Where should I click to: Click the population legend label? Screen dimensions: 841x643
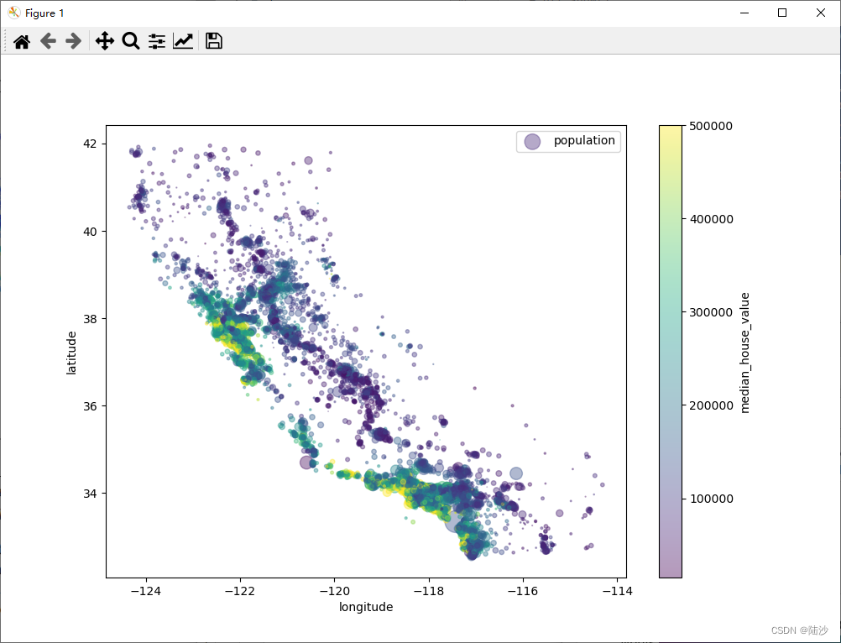(x=584, y=140)
